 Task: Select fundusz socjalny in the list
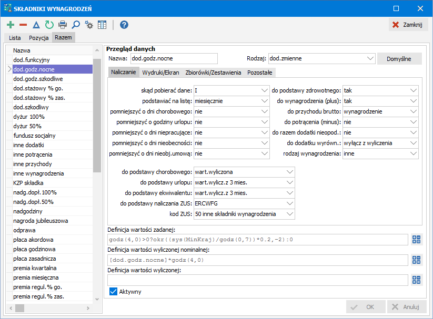point(53,136)
